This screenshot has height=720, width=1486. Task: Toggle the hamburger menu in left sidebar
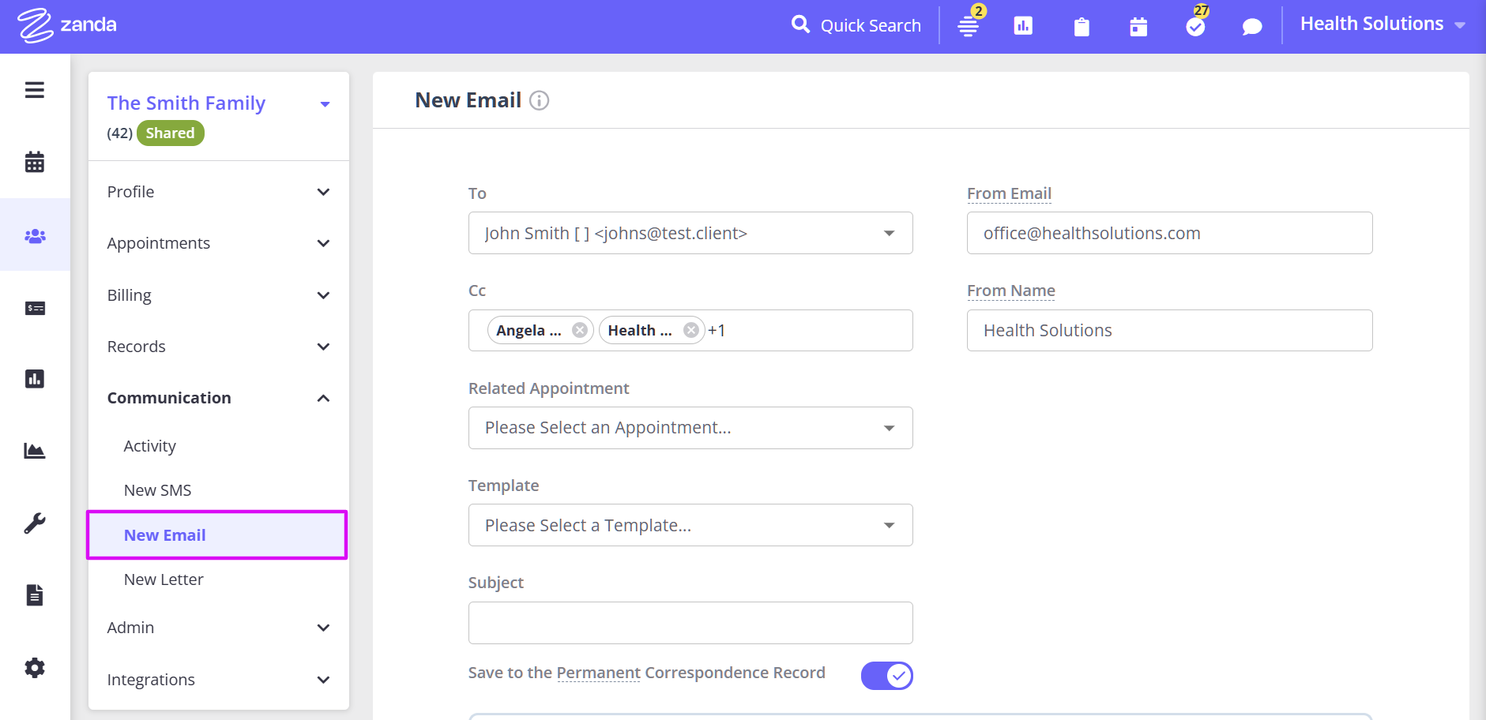(35, 90)
